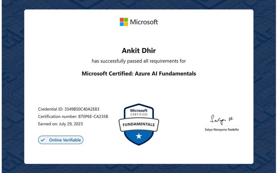The height and width of the screenshot is (173, 277).
Task: Click the Microsoft wordmark text
Action: pos(144,22)
